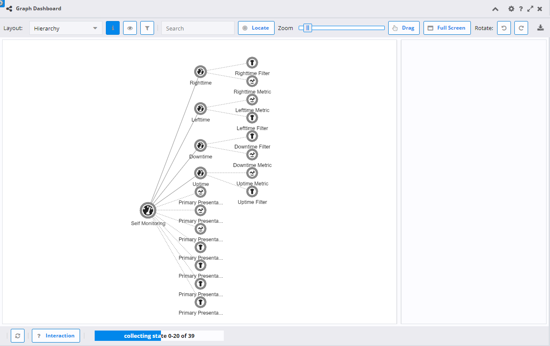Toggle the node info panel
The width and height of the screenshot is (550, 346).
112,27
